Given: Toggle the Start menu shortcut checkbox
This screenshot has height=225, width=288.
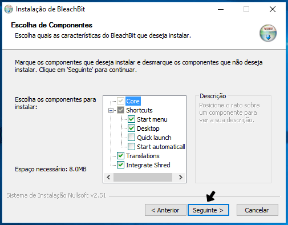Looking at the screenshot, I should tap(131, 119).
